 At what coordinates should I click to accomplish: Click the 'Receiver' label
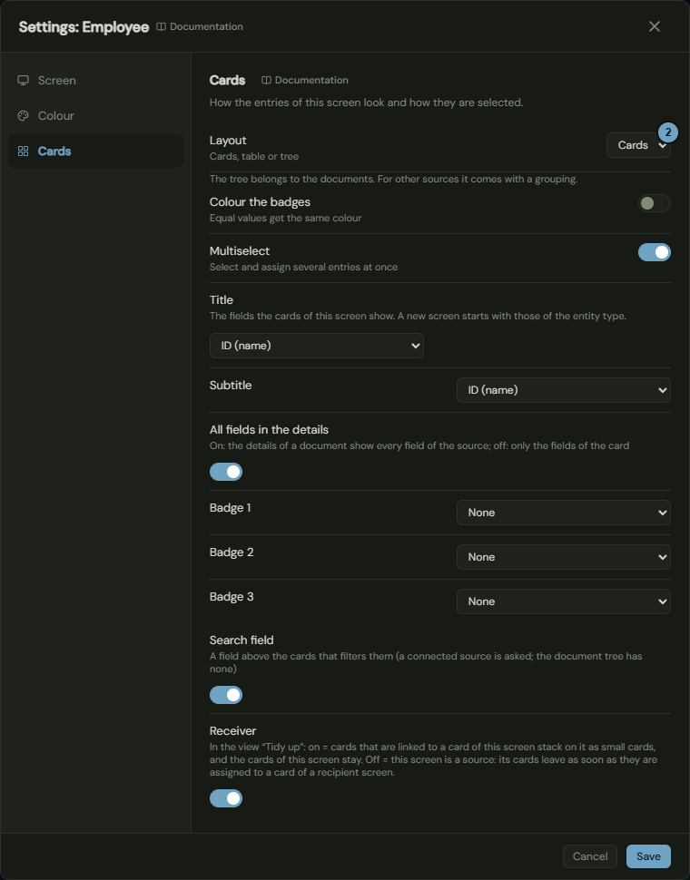(x=232, y=730)
